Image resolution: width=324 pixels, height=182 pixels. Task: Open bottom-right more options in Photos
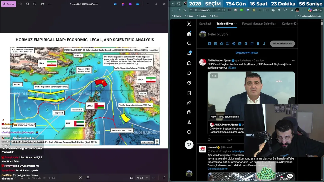154,178
